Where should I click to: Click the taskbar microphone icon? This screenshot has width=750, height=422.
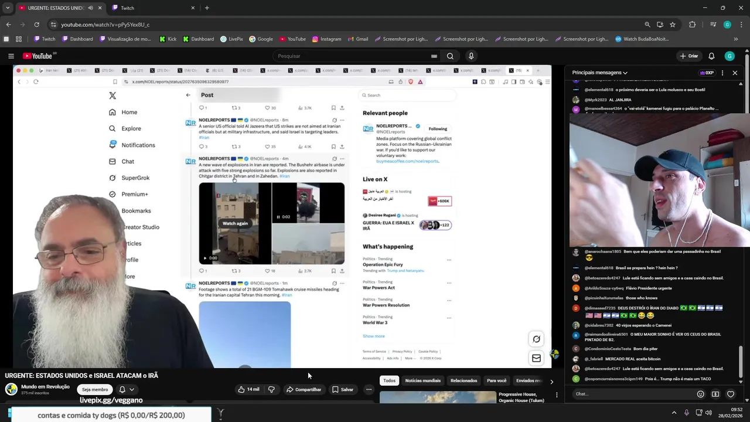pos(687,413)
